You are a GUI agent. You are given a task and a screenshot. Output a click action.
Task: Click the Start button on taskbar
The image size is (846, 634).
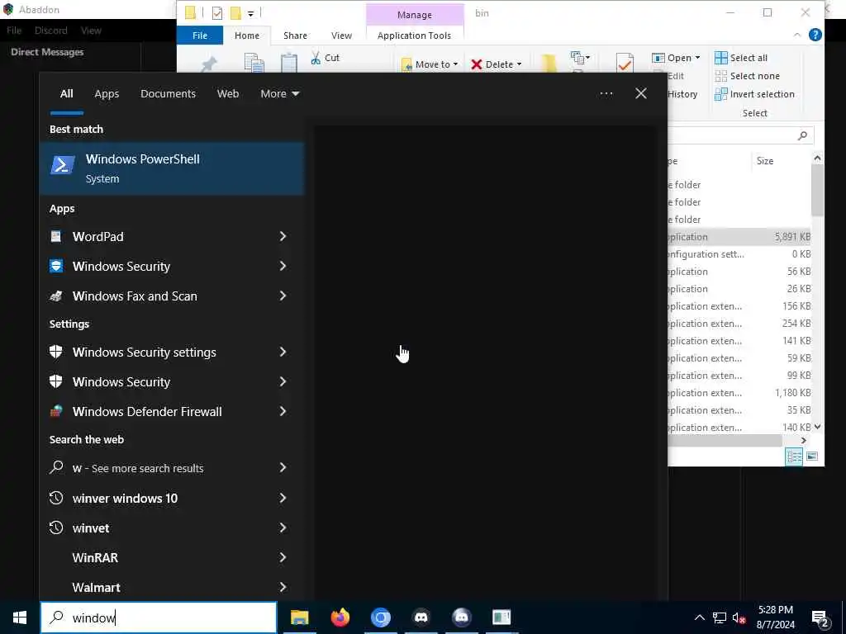click(20, 617)
